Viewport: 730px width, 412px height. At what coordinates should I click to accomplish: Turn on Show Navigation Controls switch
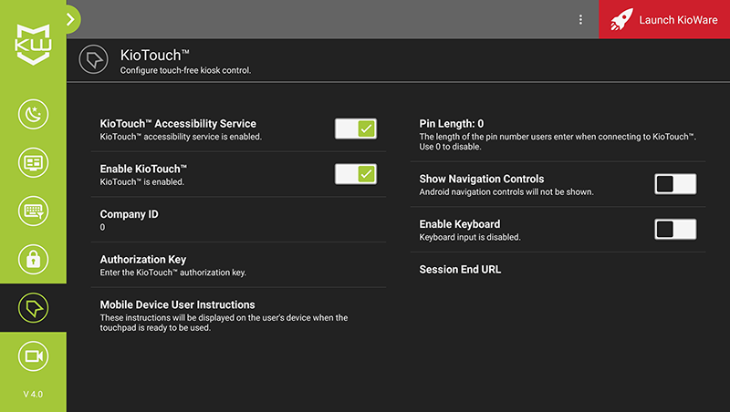coord(675,184)
